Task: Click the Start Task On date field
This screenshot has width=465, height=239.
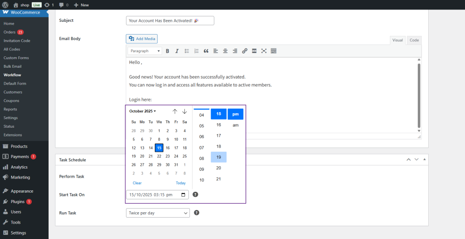Action: (x=158, y=195)
